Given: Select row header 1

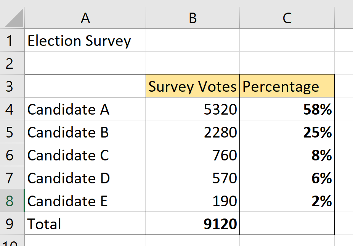Looking at the screenshot, I should pyautogui.click(x=13, y=40).
